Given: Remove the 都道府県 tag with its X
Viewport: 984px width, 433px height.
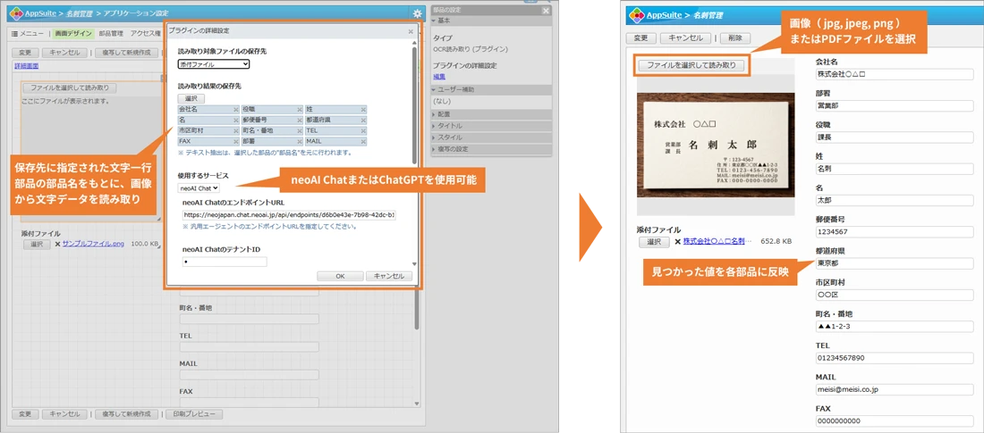Looking at the screenshot, I should [x=363, y=121].
